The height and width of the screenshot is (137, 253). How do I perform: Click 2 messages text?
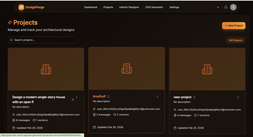tap(103, 115)
